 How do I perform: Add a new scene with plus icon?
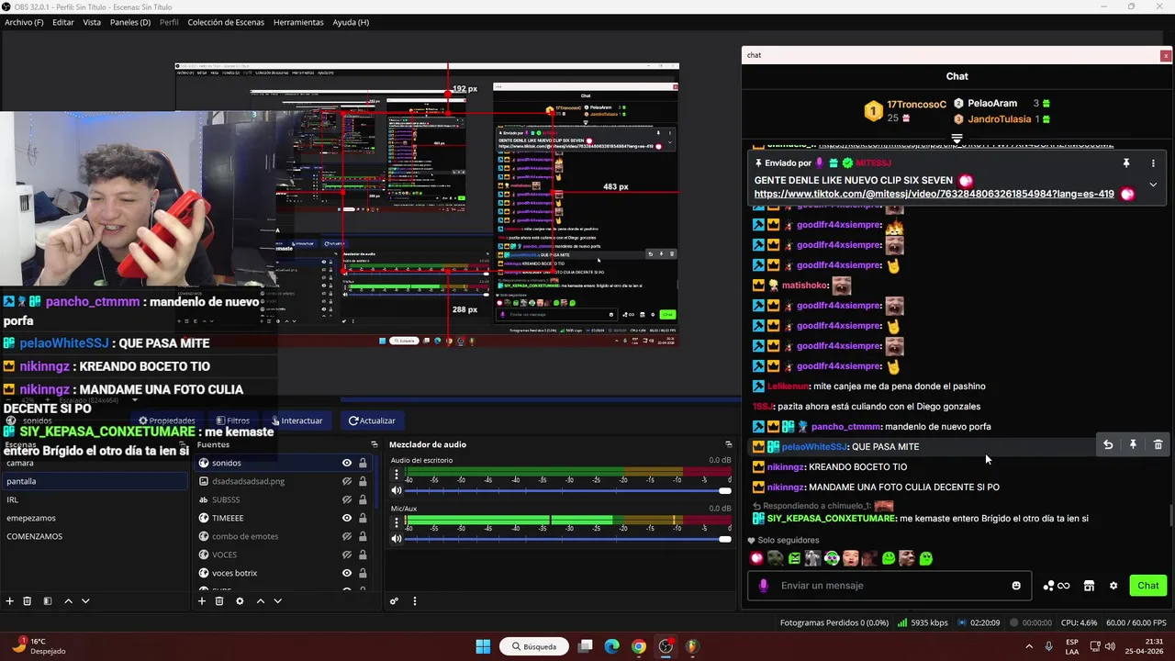coord(10,601)
